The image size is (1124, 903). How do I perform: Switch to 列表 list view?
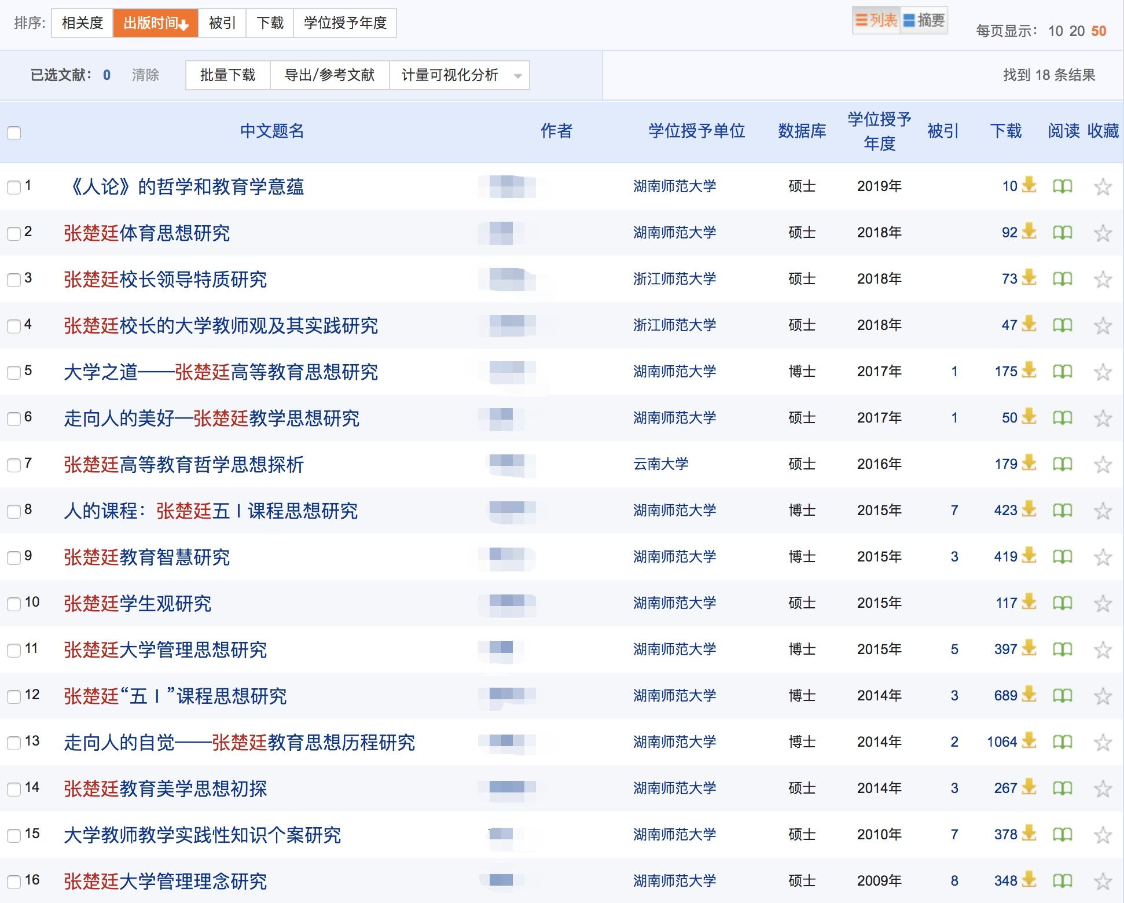[876, 21]
